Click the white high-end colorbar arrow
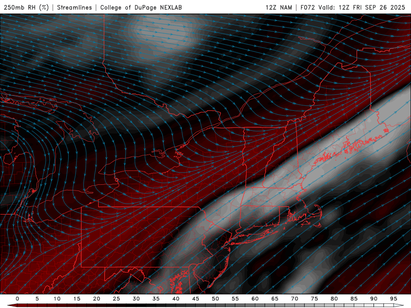Screen dimensions: 411x308 (x=399, y=305)
